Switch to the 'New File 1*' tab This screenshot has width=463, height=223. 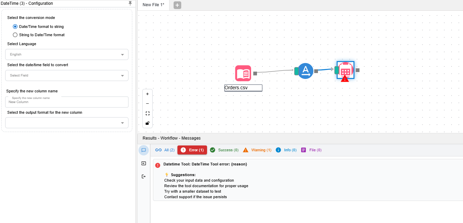(153, 5)
